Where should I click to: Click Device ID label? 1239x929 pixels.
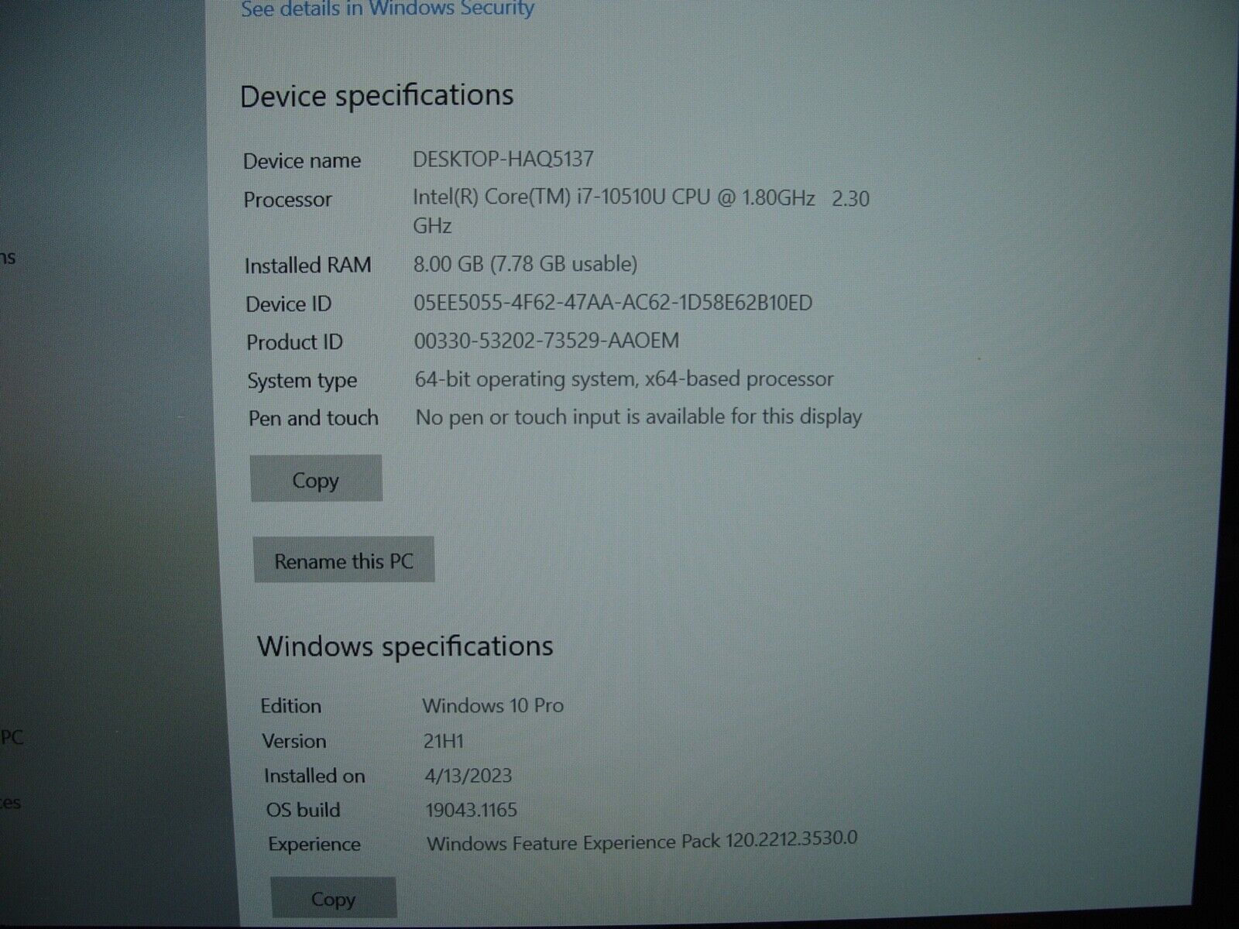click(288, 304)
